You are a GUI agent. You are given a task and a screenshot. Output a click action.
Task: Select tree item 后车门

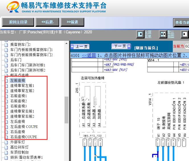tap(16, 60)
